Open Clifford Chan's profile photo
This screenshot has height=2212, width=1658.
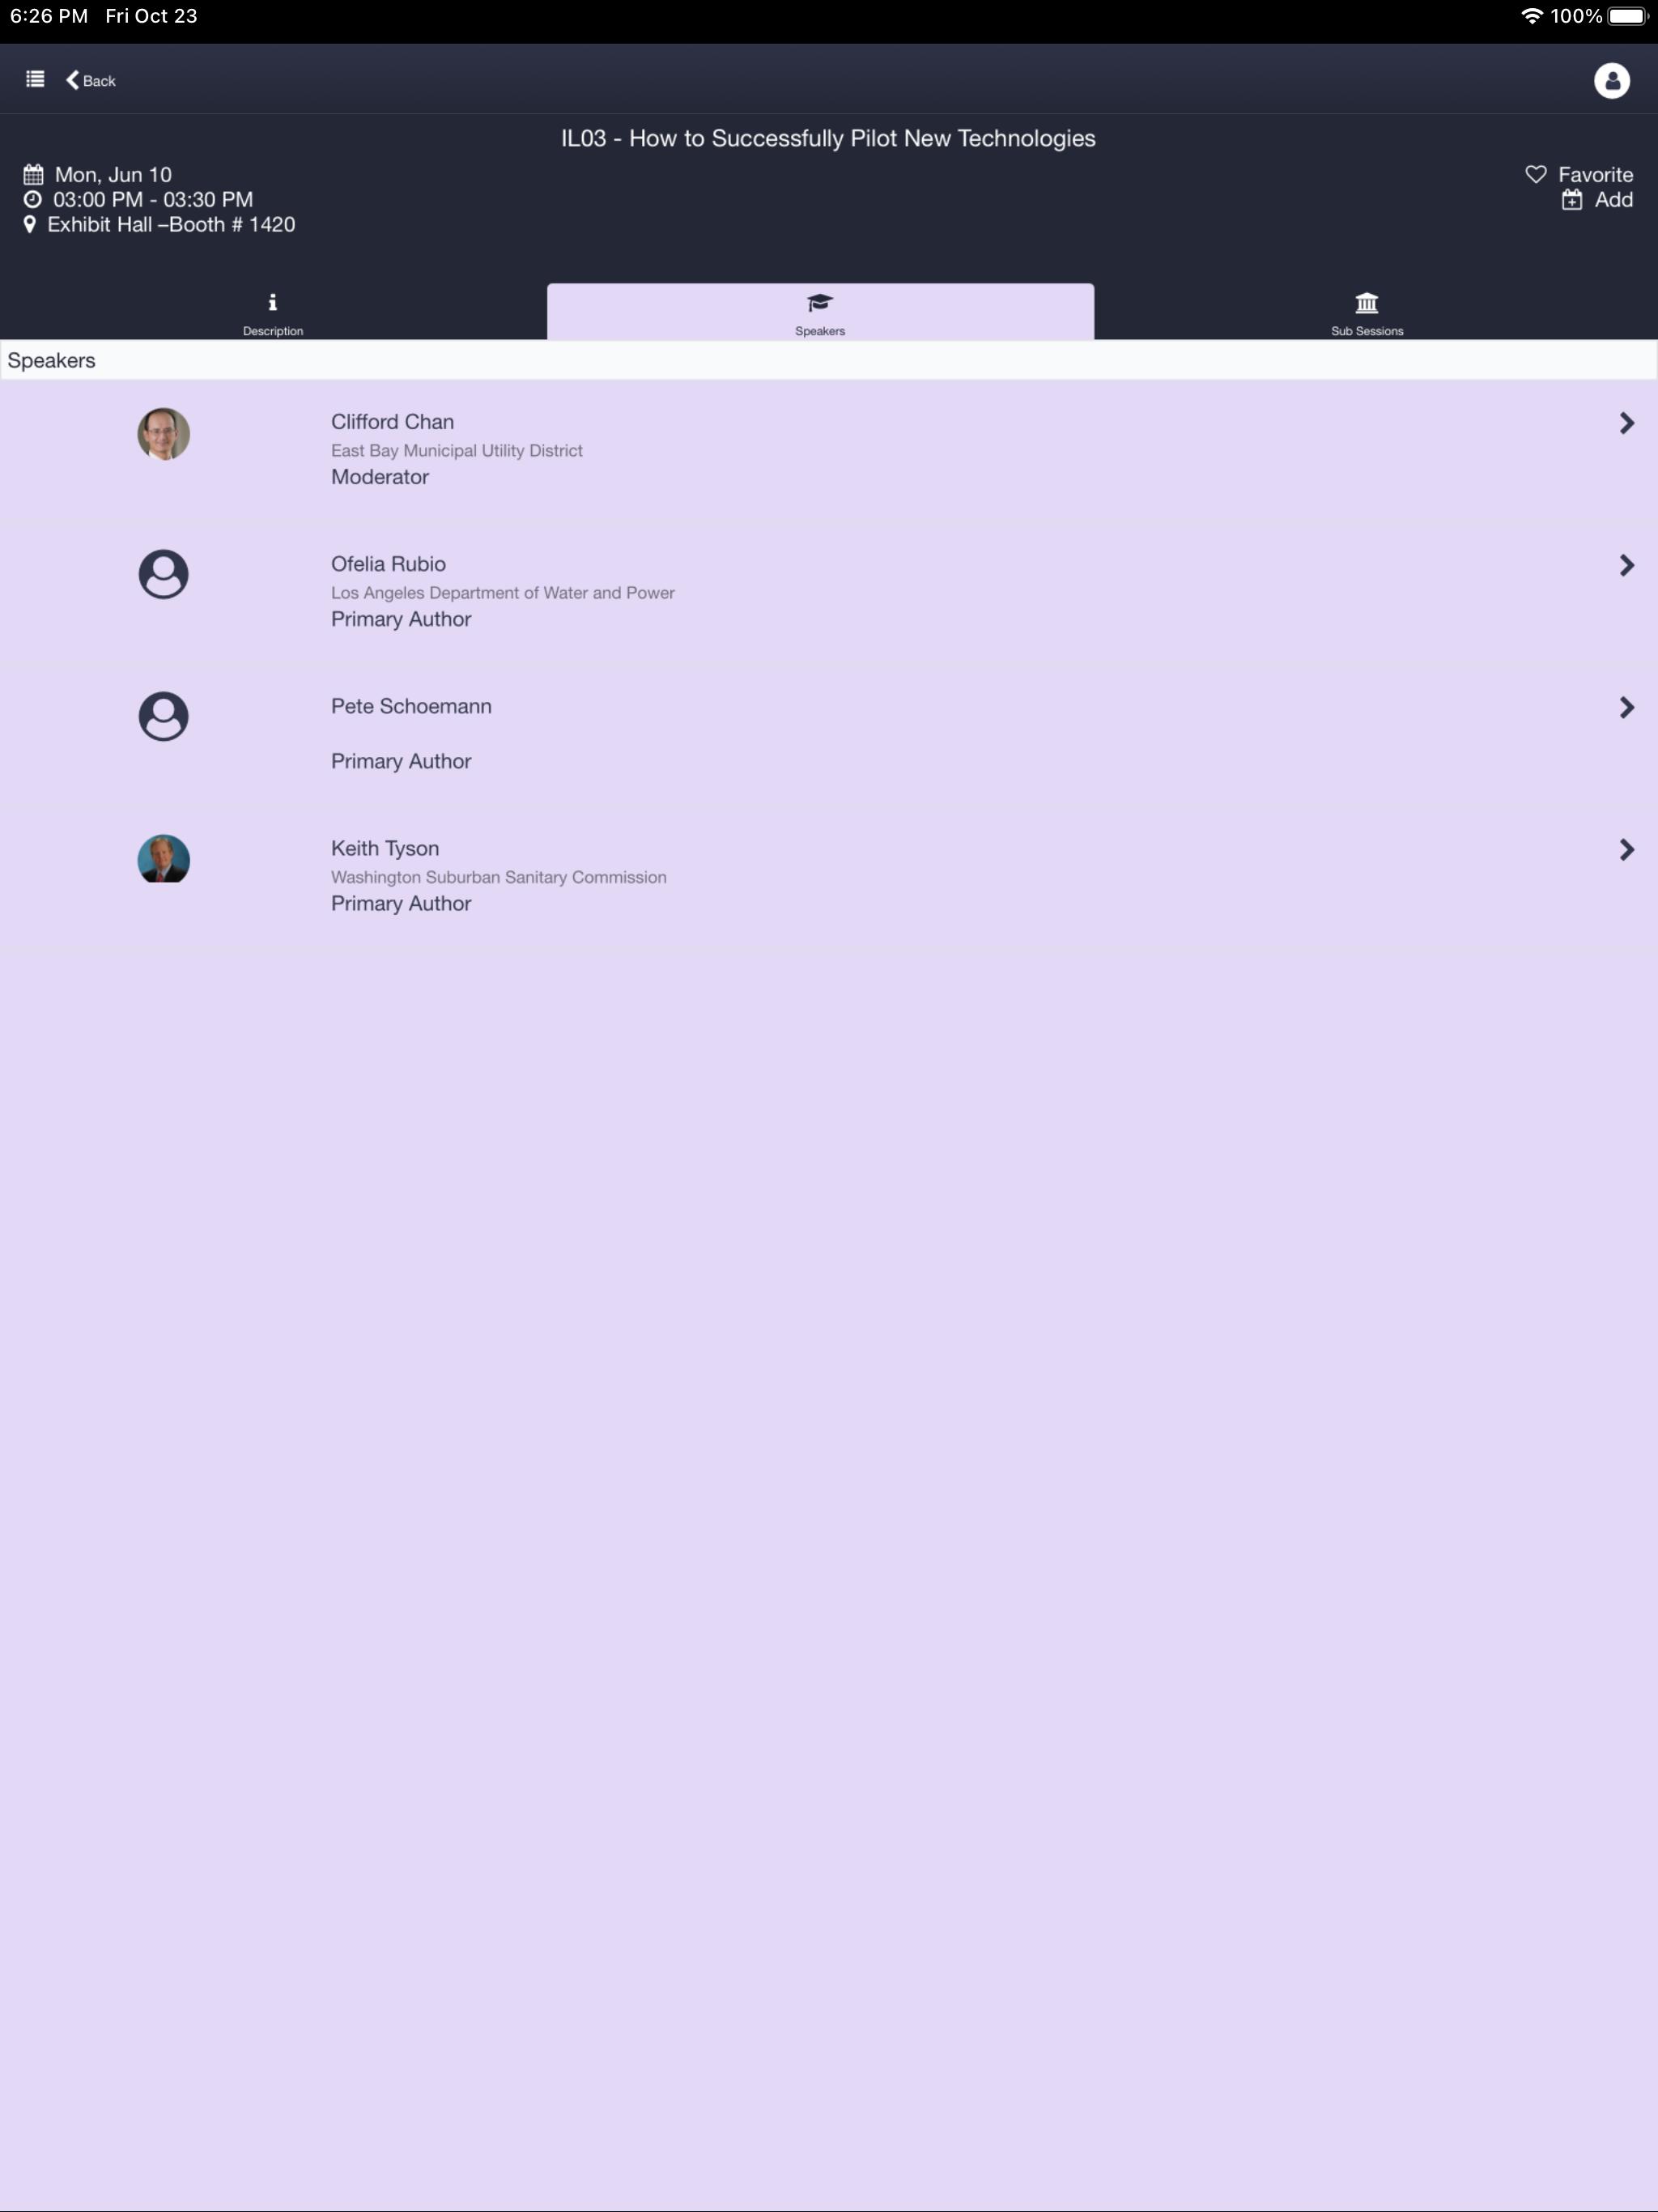click(x=163, y=434)
